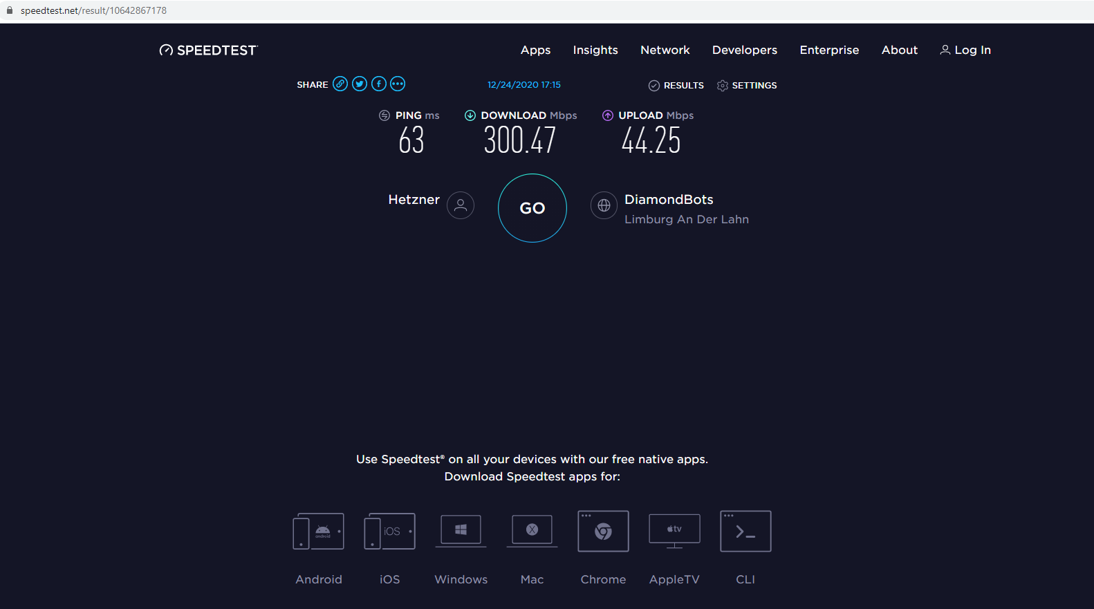Open the CLI app icon
This screenshot has height=609, width=1094.
[745, 531]
